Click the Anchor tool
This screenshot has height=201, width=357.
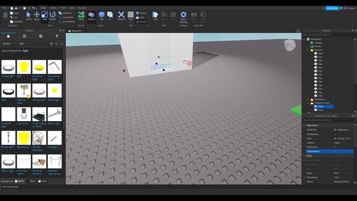[141, 22]
